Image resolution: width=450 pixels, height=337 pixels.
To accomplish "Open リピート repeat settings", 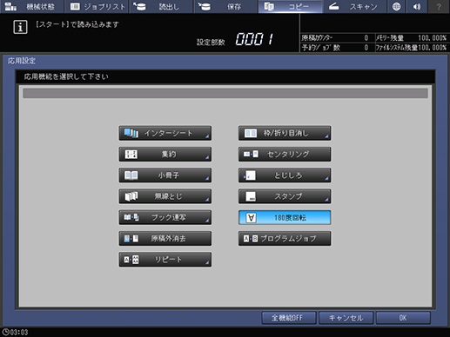I will [x=165, y=260].
